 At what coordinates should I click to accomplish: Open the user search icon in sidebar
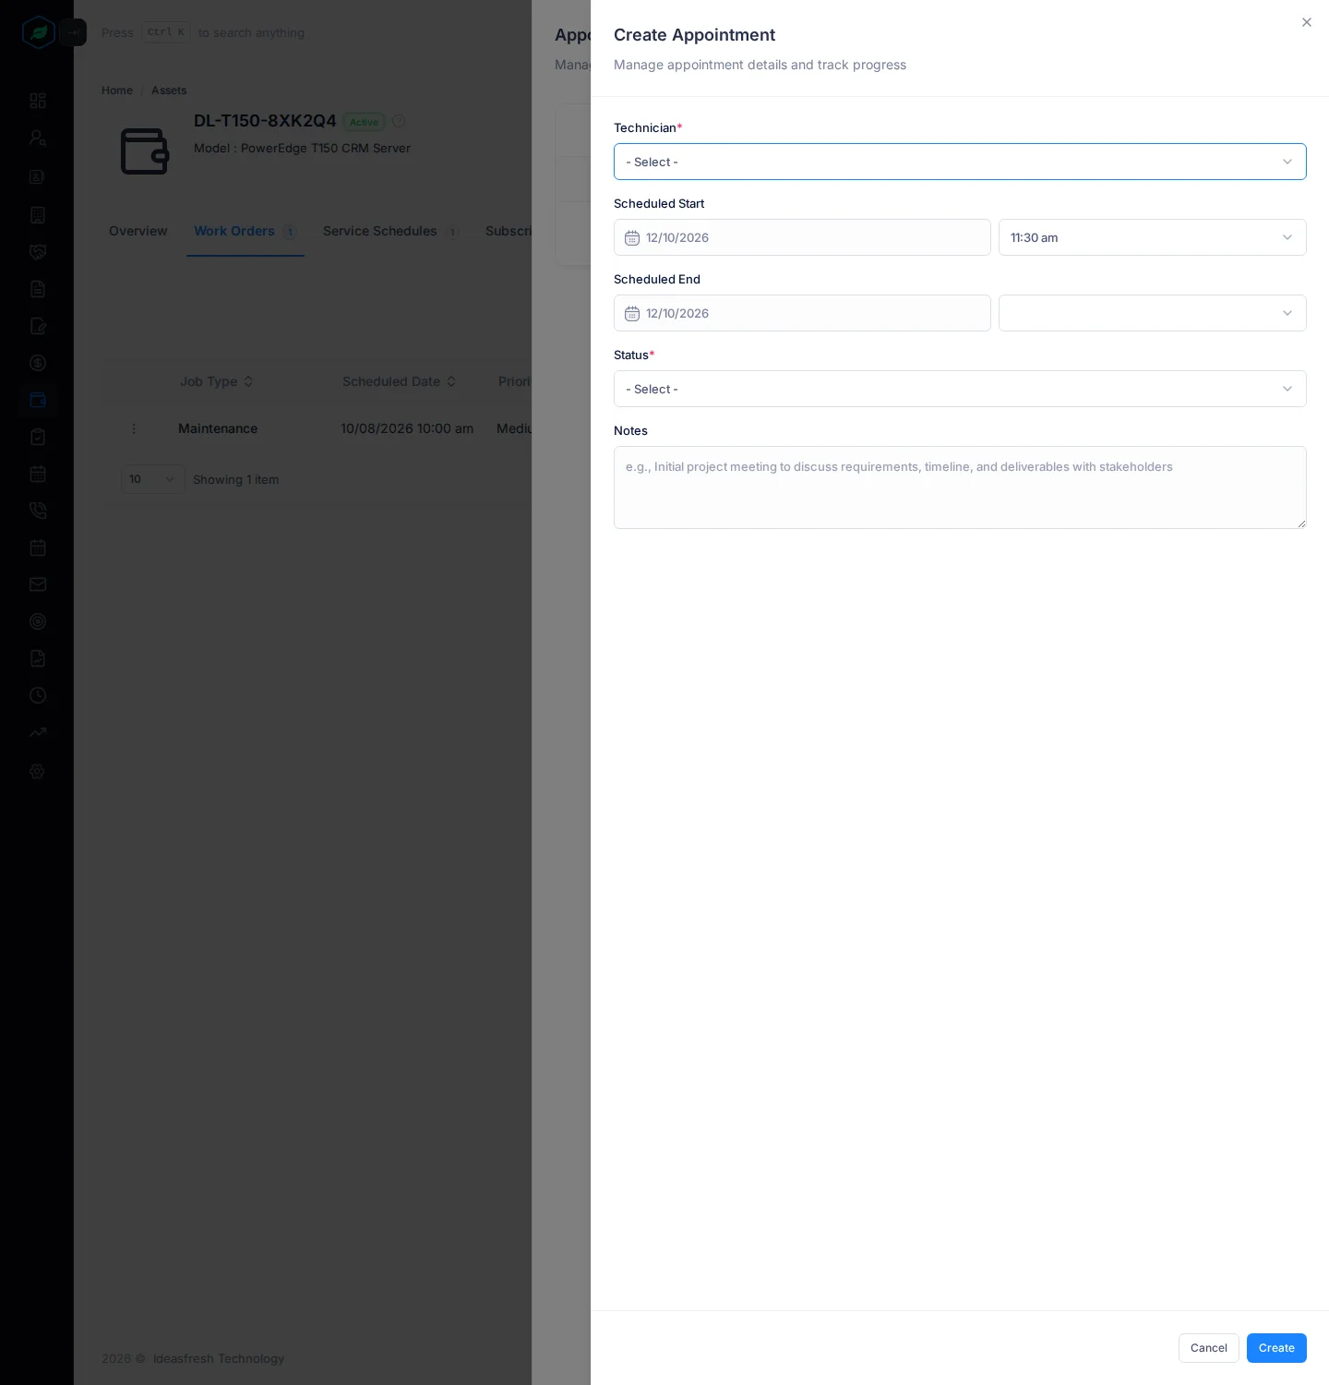pyautogui.click(x=38, y=138)
